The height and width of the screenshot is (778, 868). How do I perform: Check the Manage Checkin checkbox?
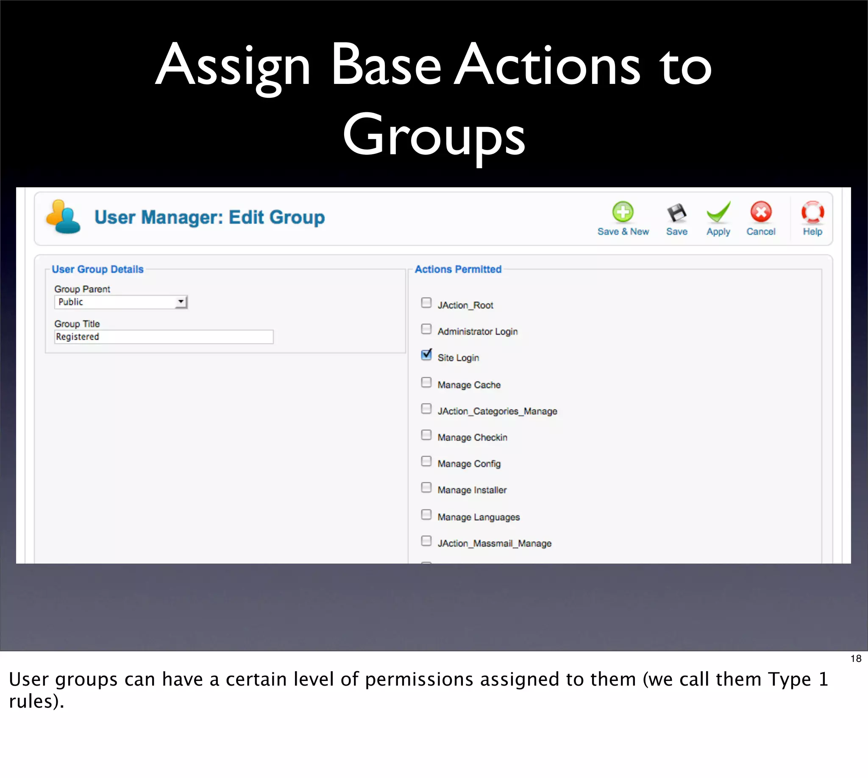tap(426, 435)
